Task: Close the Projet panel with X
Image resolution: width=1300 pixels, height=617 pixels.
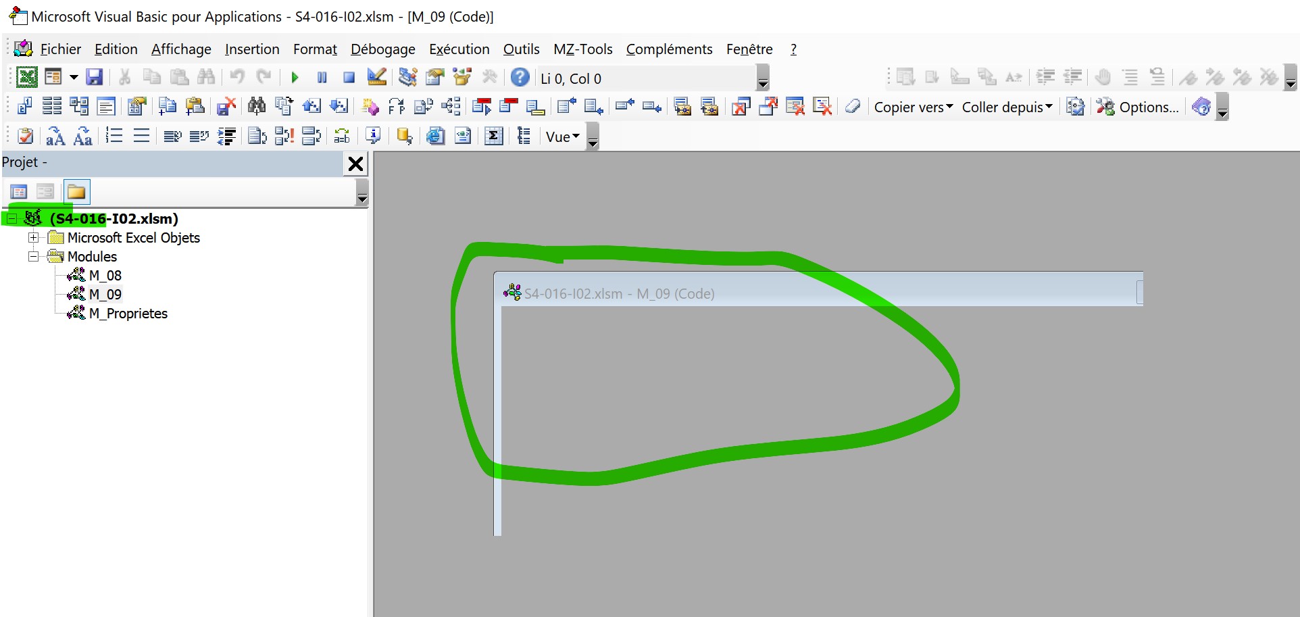Action: pos(355,164)
